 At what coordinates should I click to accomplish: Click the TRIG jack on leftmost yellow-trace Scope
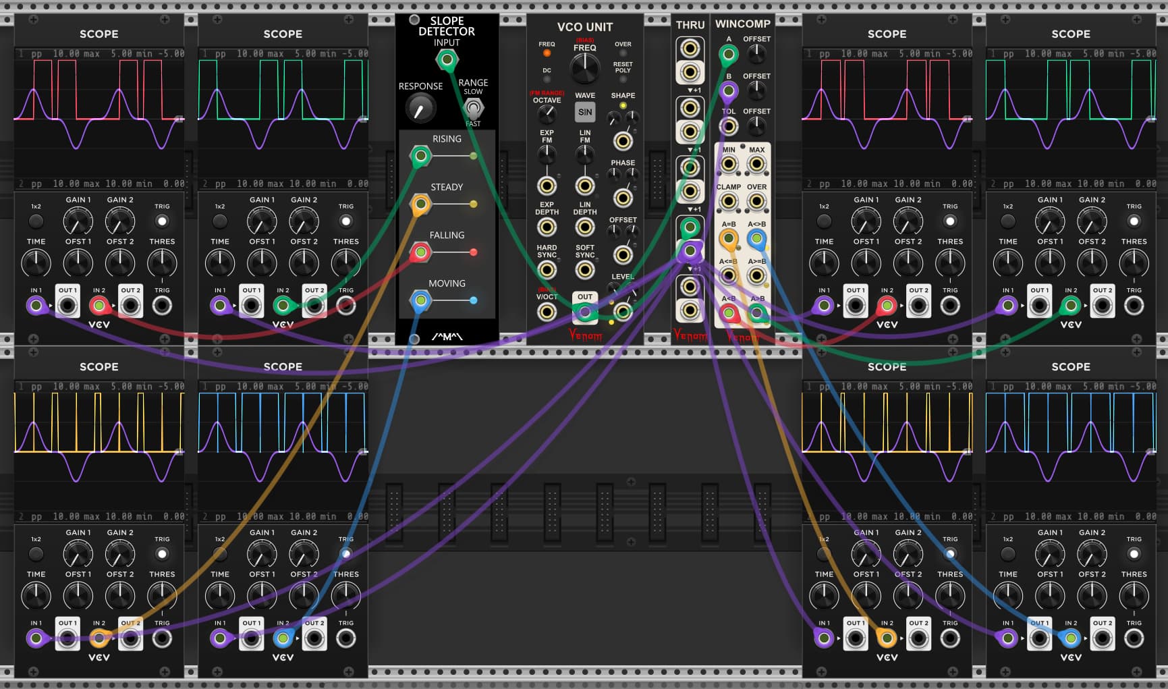pos(162,638)
